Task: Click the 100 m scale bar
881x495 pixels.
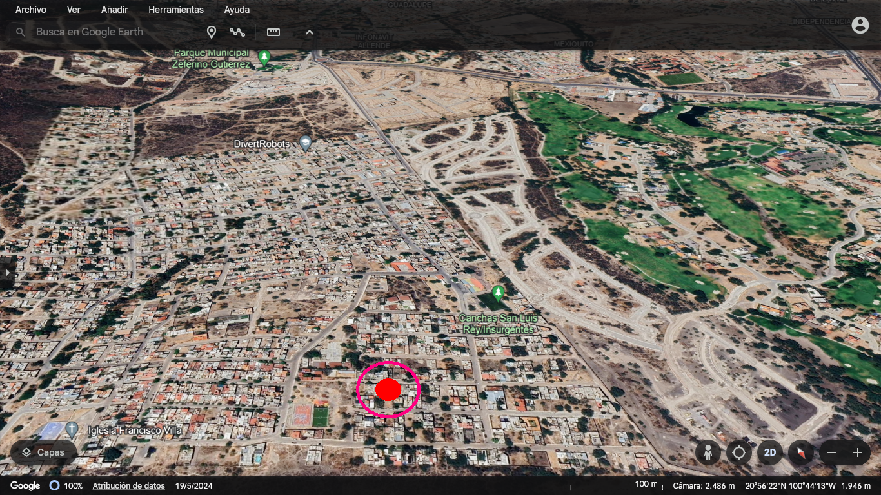Action: click(x=617, y=485)
